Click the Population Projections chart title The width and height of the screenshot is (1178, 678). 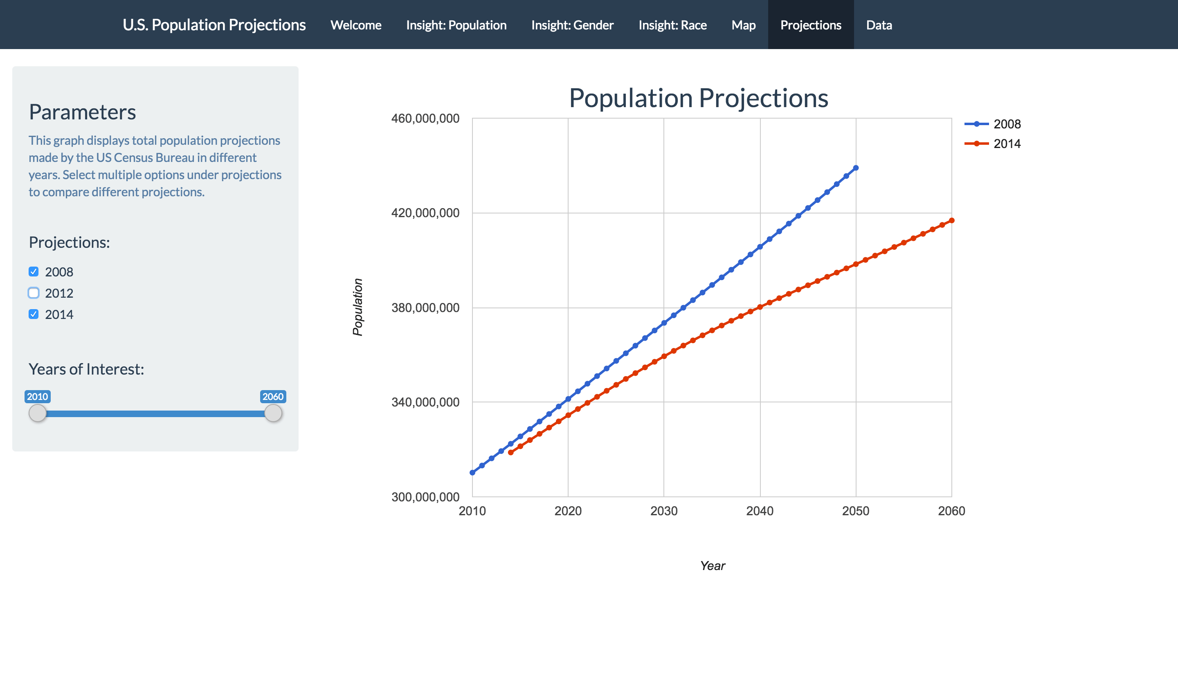point(698,98)
